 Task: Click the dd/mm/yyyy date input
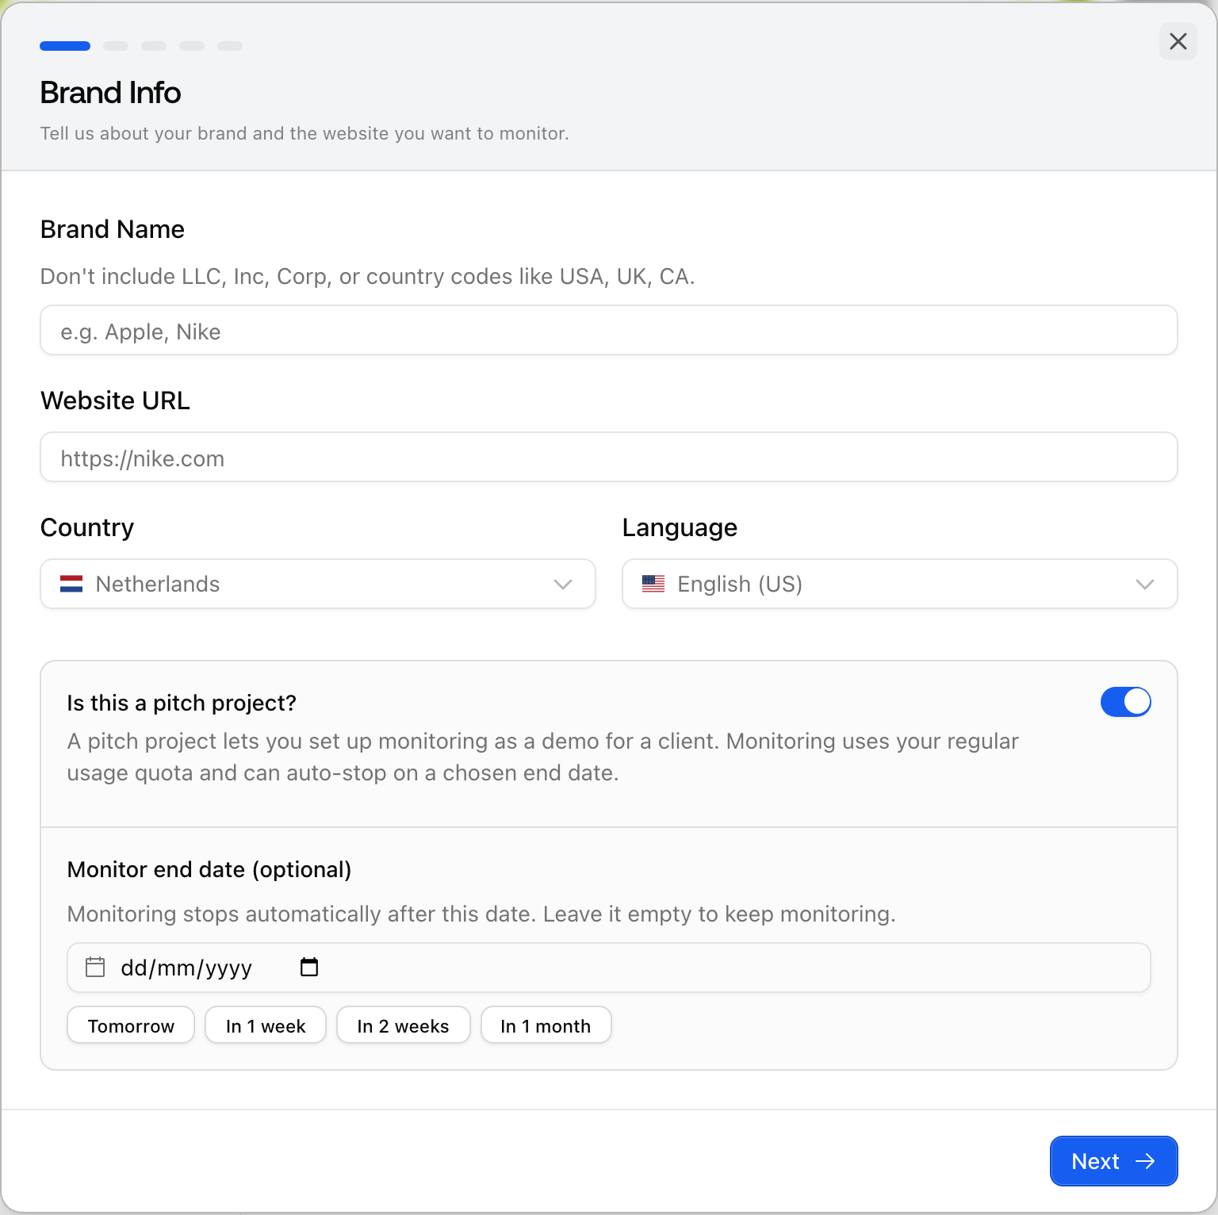coord(608,968)
